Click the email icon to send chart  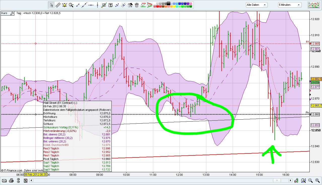click(x=4, y=181)
